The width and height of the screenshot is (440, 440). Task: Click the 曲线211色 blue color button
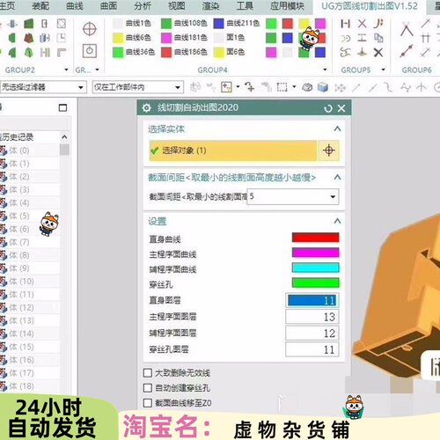click(x=237, y=23)
